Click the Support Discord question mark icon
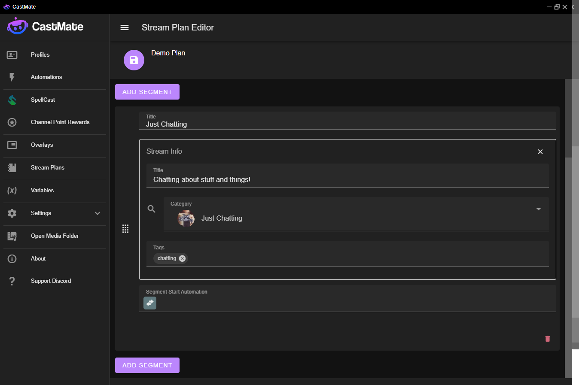The height and width of the screenshot is (385, 579). [x=12, y=281]
